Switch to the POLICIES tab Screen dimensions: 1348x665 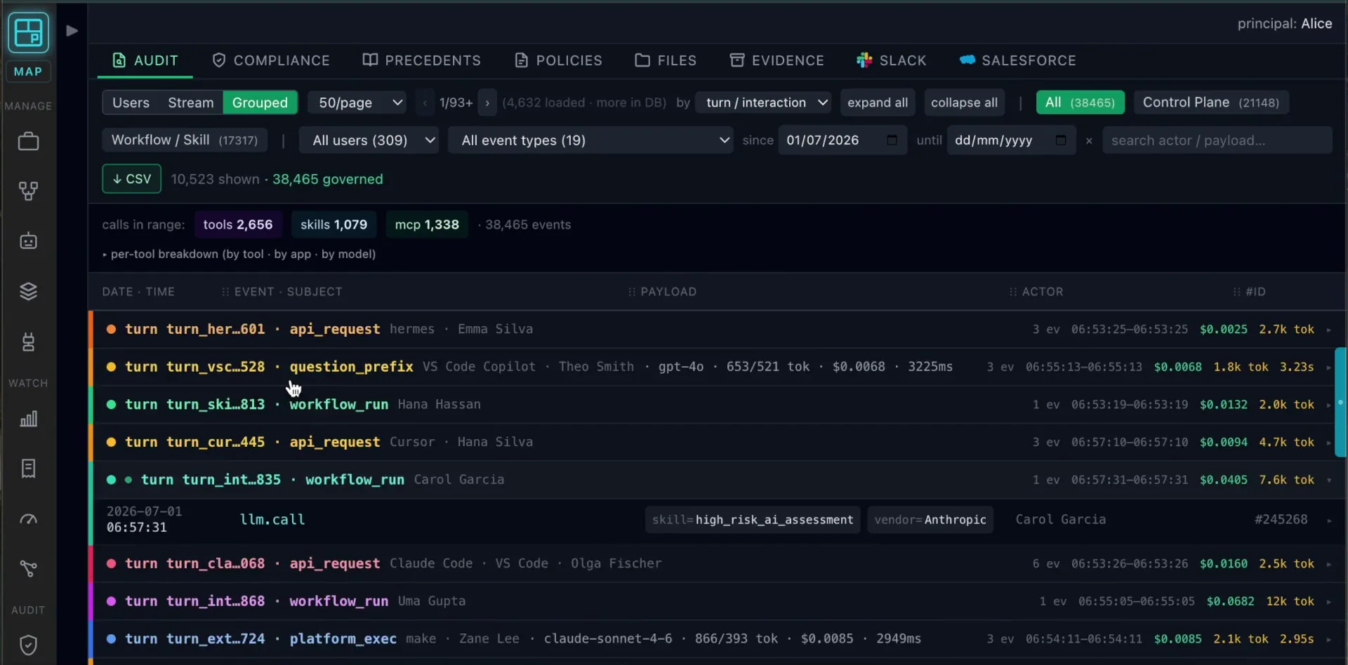click(x=559, y=60)
